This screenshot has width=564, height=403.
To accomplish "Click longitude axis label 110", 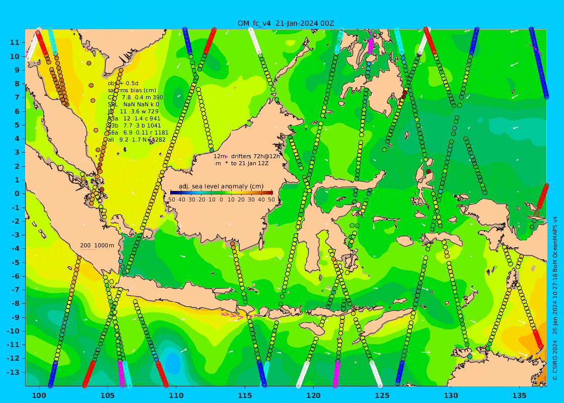I will click(176, 395).
